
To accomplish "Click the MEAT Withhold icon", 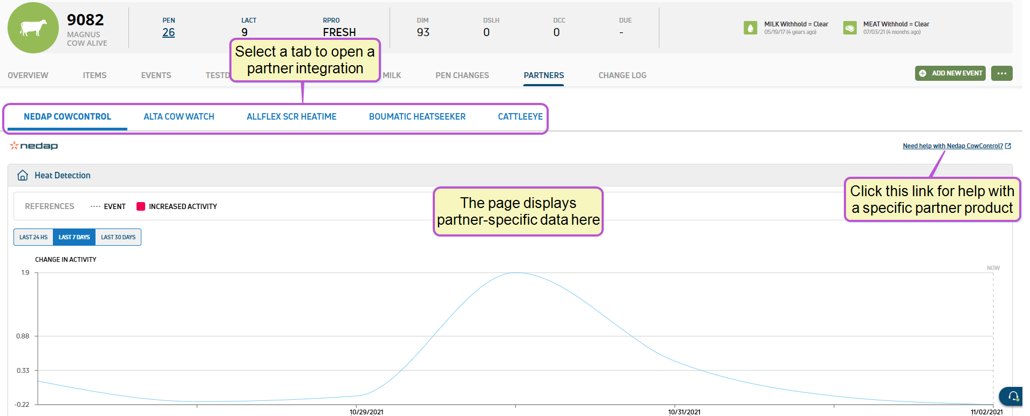I will click(850, 28).
